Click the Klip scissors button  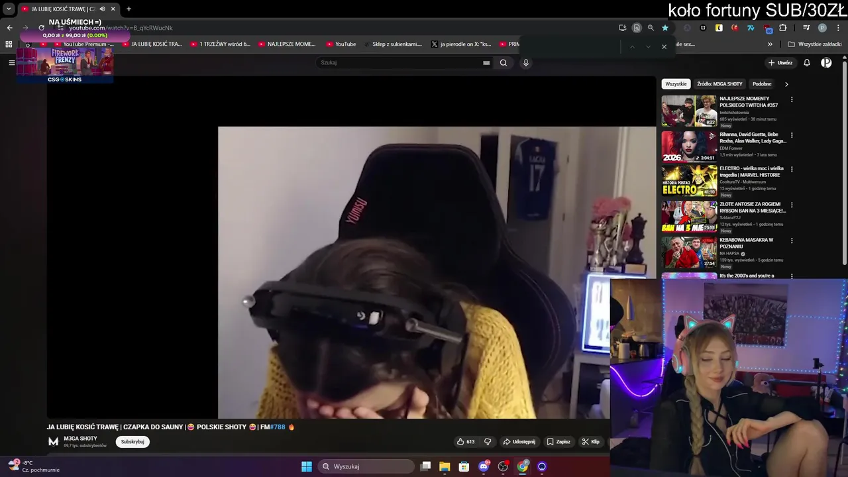click(x=591, y=442)
